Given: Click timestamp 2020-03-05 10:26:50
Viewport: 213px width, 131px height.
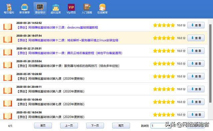Looking at the screenshot, I should point(29,74).
